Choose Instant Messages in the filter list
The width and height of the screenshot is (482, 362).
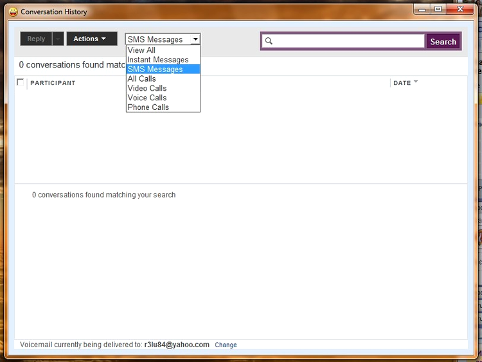163,60
